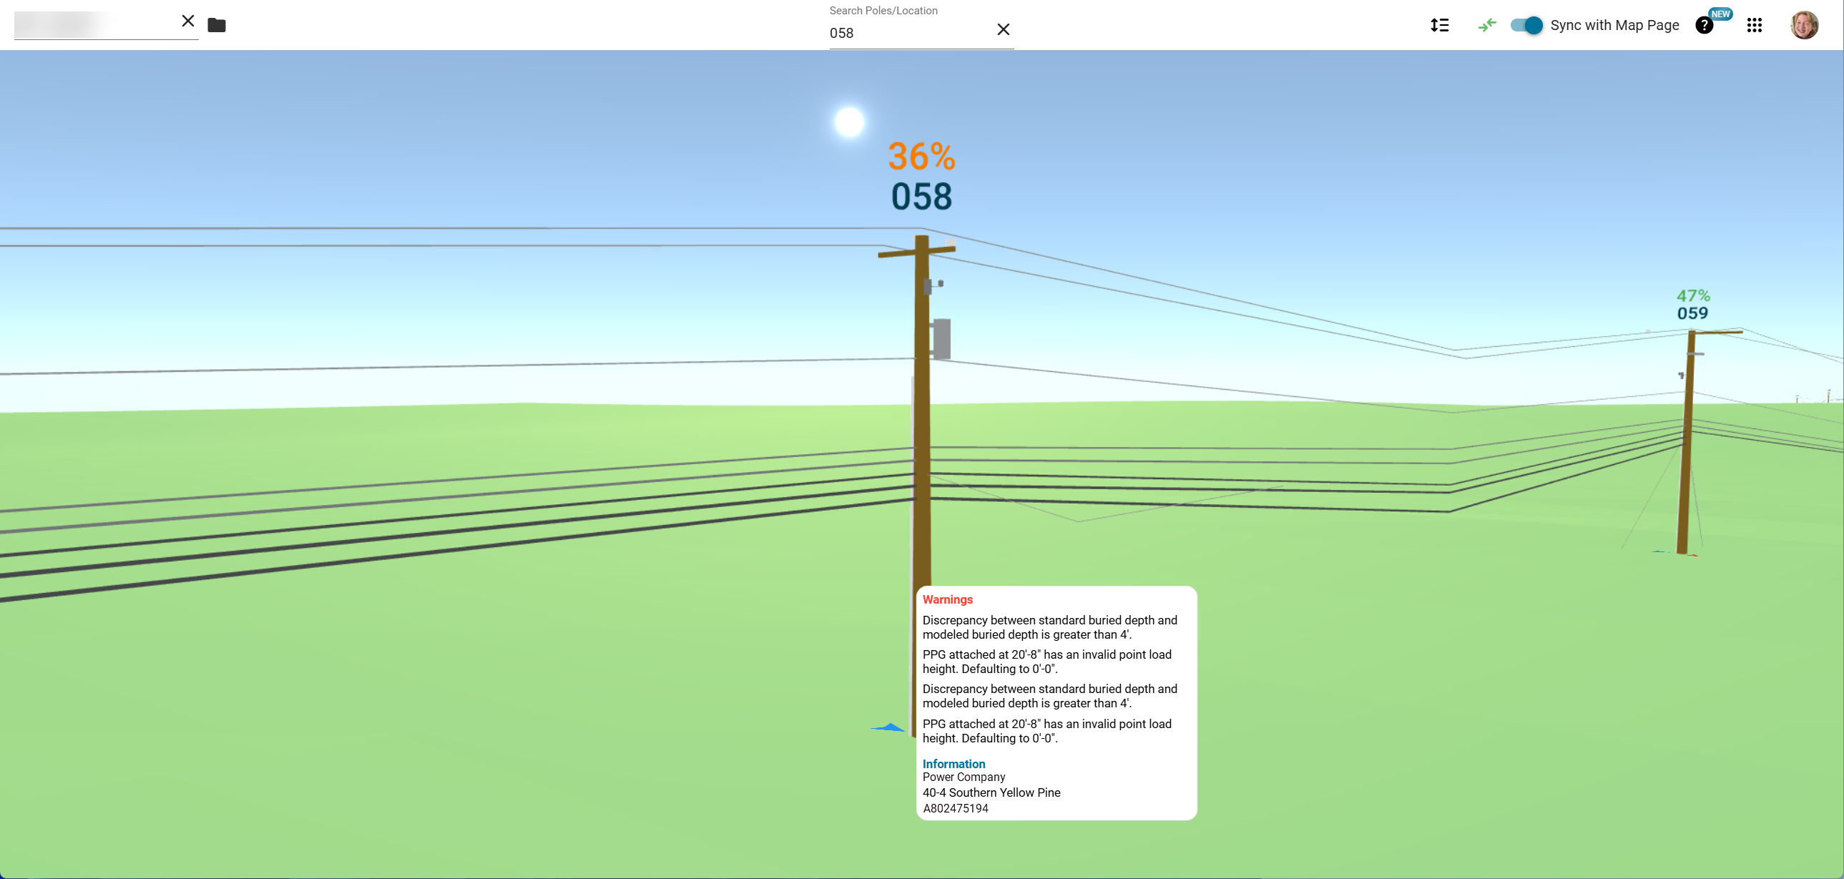Click the green collapse arrows icon
The height and width of the screenshot is (879, 1844).
point(1487,25)
